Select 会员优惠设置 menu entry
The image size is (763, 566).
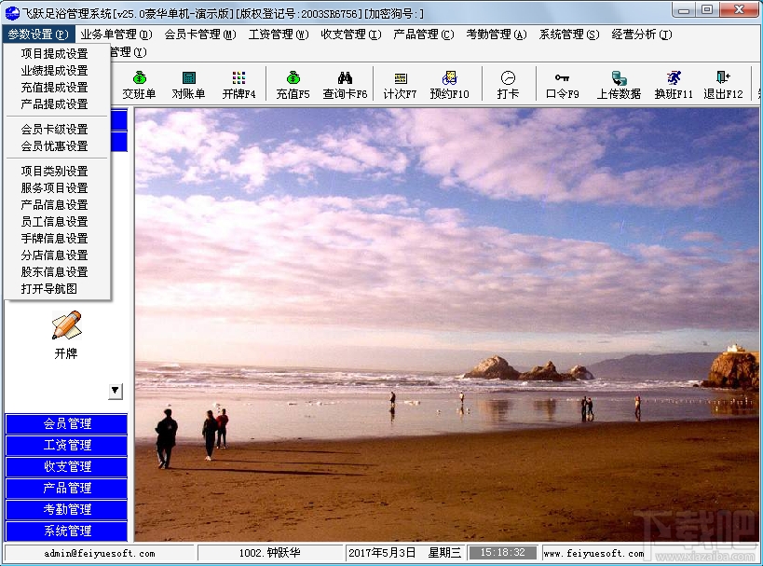click(57, 145)
